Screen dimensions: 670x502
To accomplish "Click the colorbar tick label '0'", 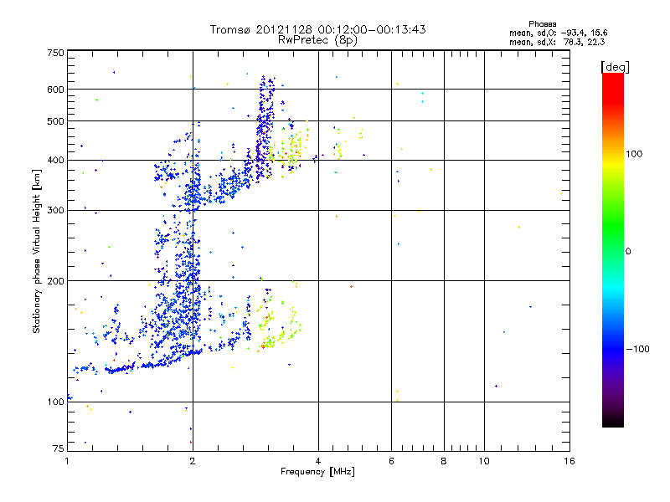I will [x=628, y=252].
